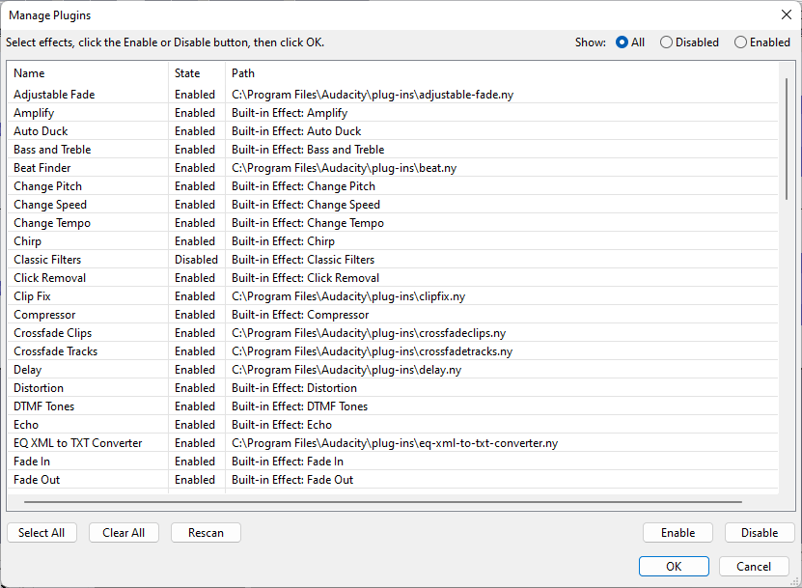802x588 pixels.
Task: Enable the selected plugins
Action: (x=678, y=532)
